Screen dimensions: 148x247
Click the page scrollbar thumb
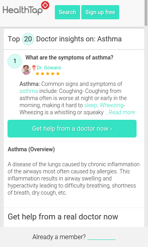coord(146,13)
